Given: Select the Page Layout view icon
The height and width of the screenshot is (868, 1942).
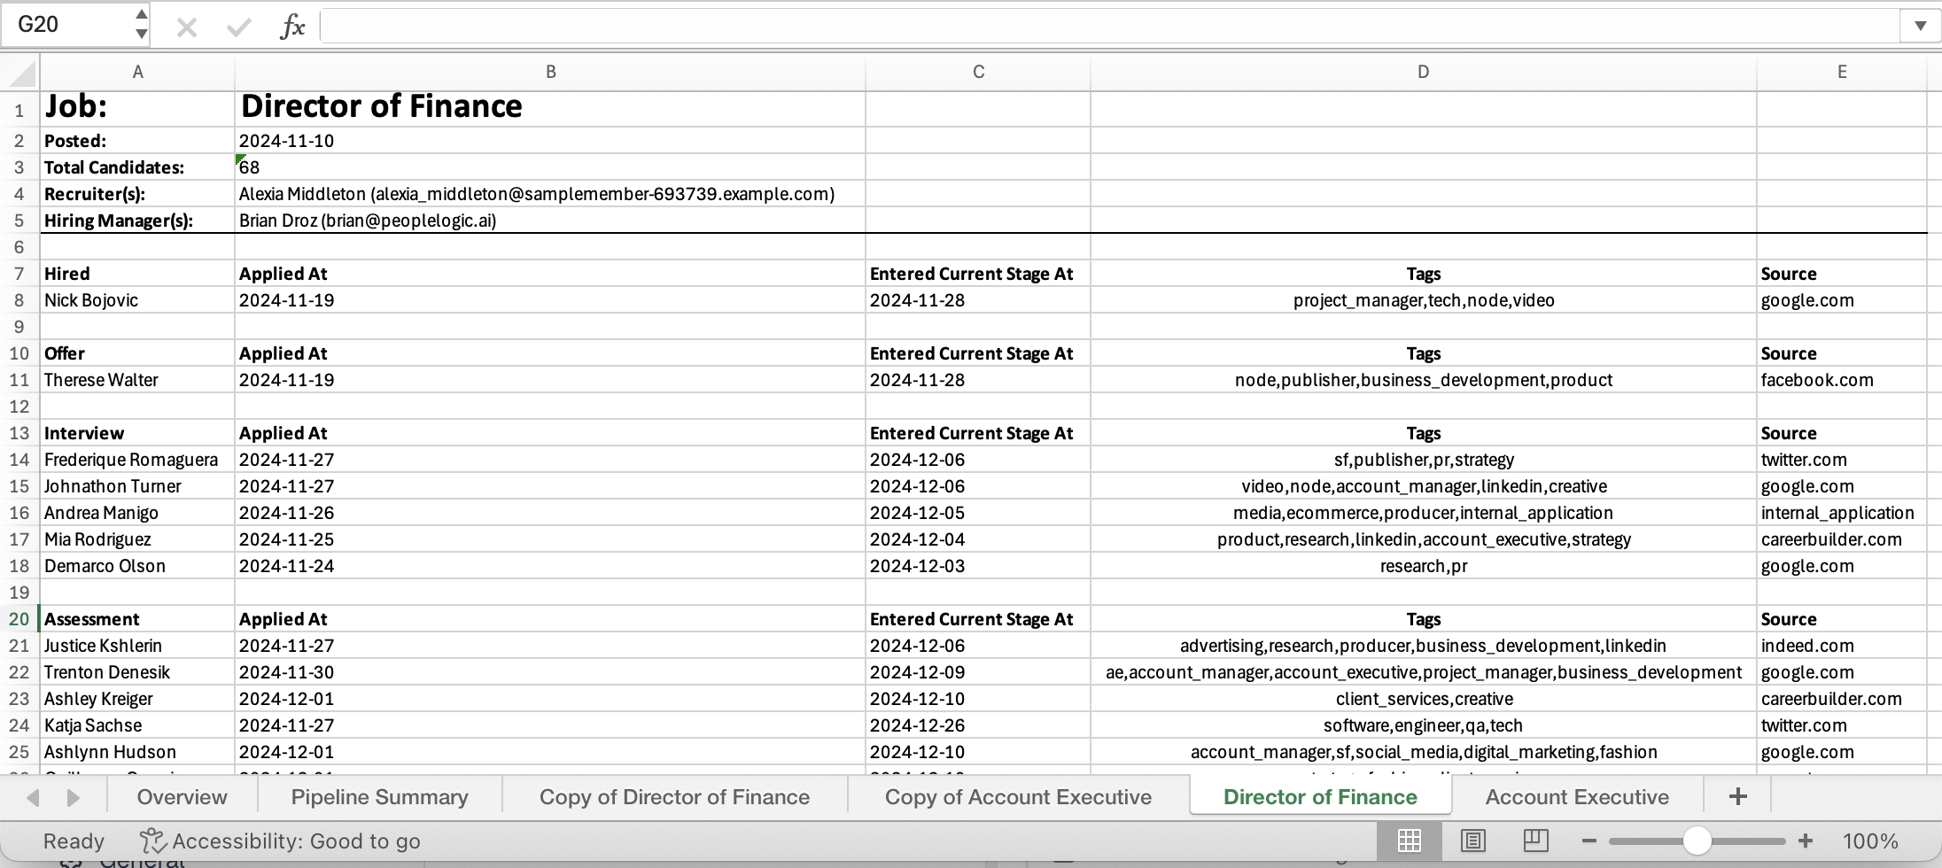Looking at the screenshot, I should 1472,841.
